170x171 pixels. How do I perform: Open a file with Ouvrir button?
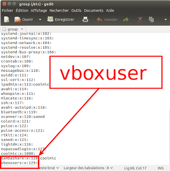[23, 20]
